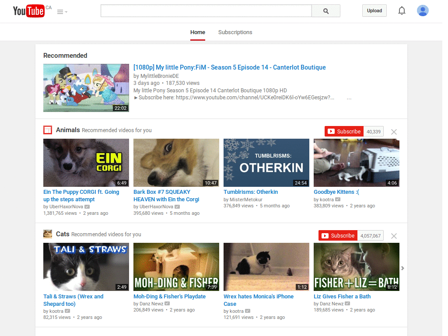
Task: Open the Ein Corgi video thumbnail
Action: tap(86, 163)
